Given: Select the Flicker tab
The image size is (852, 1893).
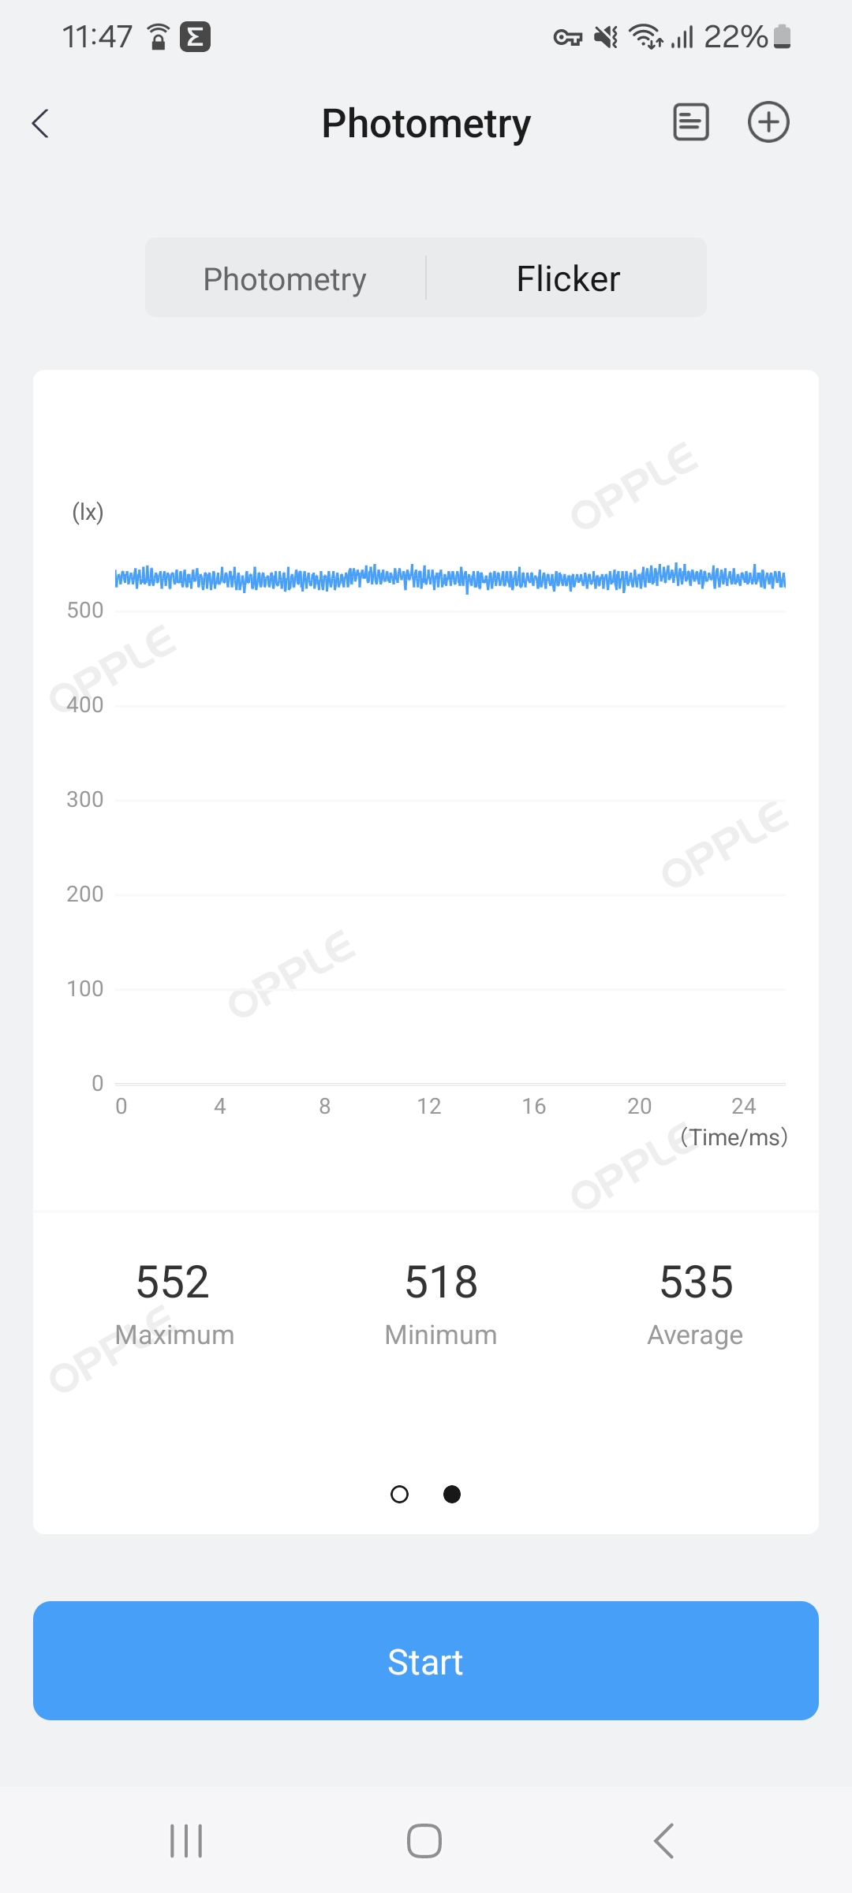Looking at the screenshot, I should pos(568,278).
